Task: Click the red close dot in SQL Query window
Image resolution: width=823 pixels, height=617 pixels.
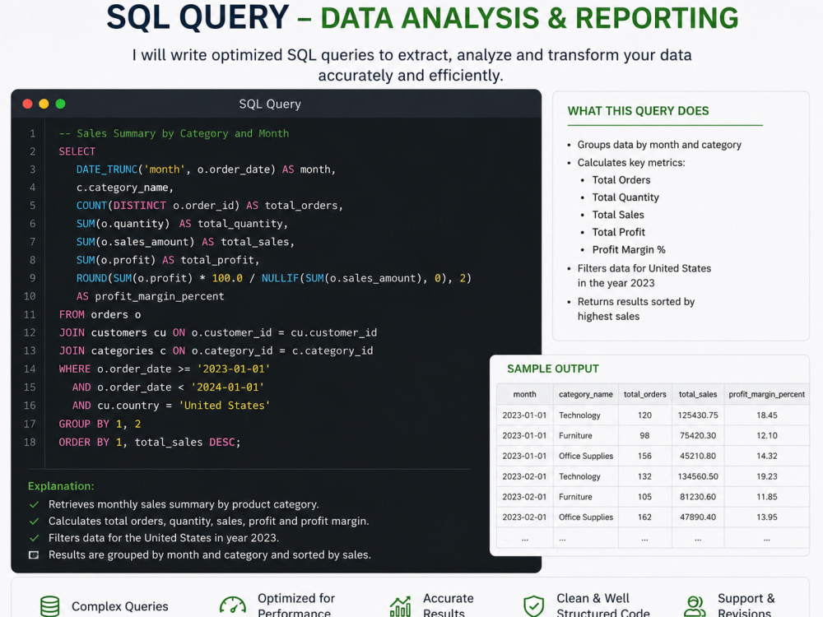Action: pos(27,104)
